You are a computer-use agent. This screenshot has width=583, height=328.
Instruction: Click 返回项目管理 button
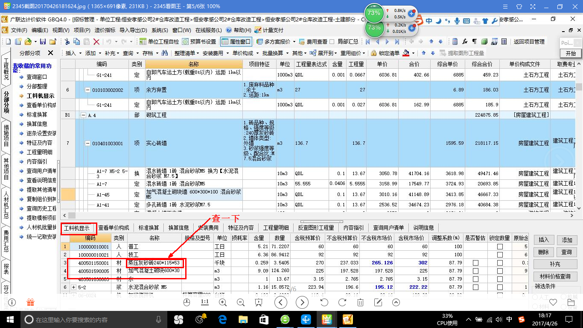(529, 41)
